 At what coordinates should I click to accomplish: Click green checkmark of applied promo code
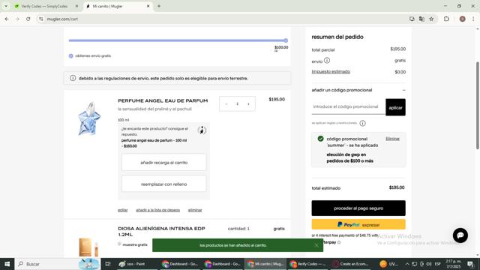(320, 139)
